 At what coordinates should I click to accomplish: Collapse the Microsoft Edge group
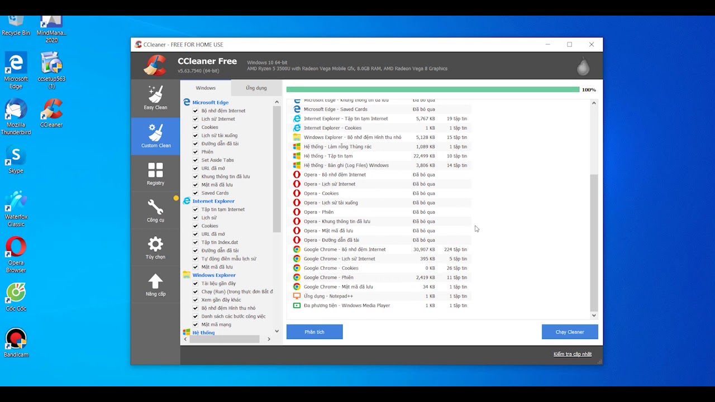(x=210, y=103)
